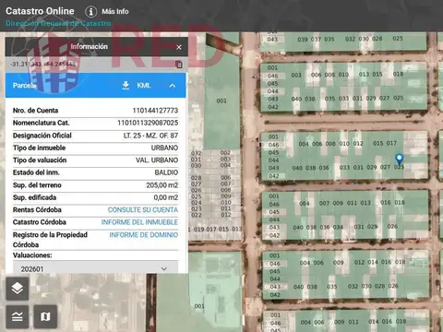Select land area value 205,00 m2
The width and height of the screenshot is (443, 332).
[x=162, y=185]
